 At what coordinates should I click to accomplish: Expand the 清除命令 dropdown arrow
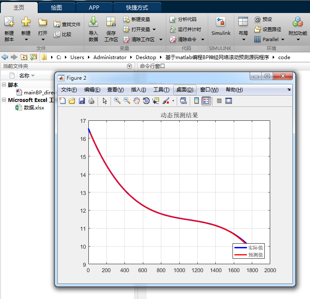coord(203,39)
